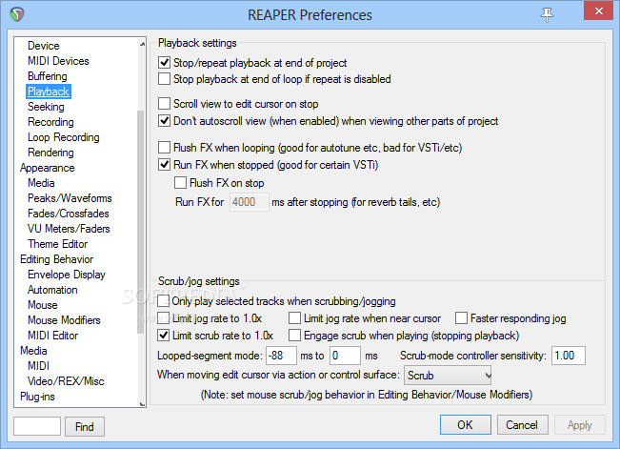620x449 pixels.
Task: Select Editing Behavior category
Action: pos(56,259)
